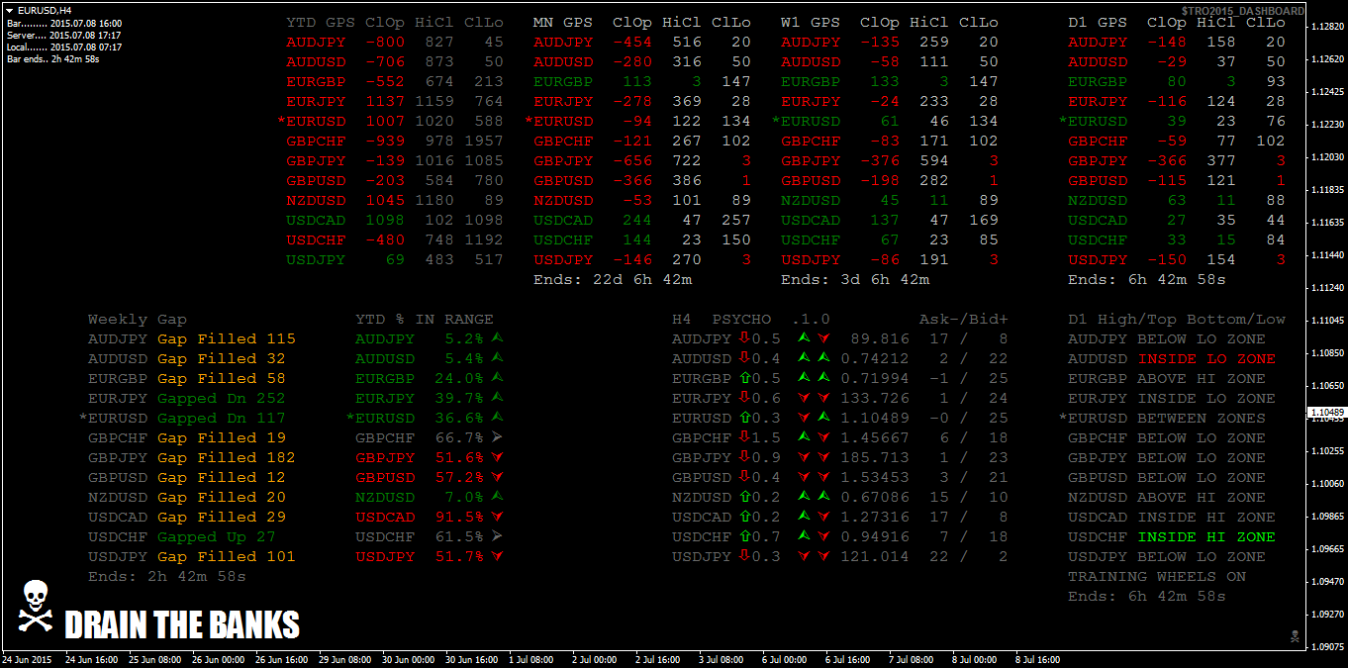Click the arrow beside EURJPY 39.7%
Viewport: 1348px width, 668px height.
pos(497,398)
